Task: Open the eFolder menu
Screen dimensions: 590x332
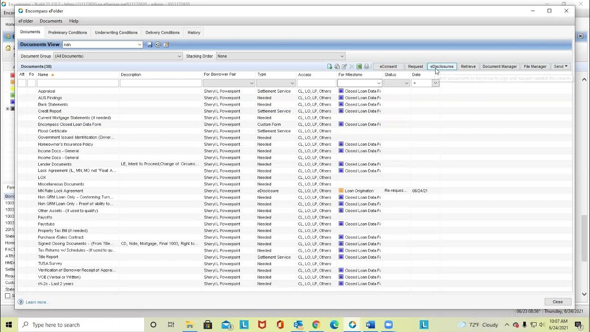Action: coord(26,21)
